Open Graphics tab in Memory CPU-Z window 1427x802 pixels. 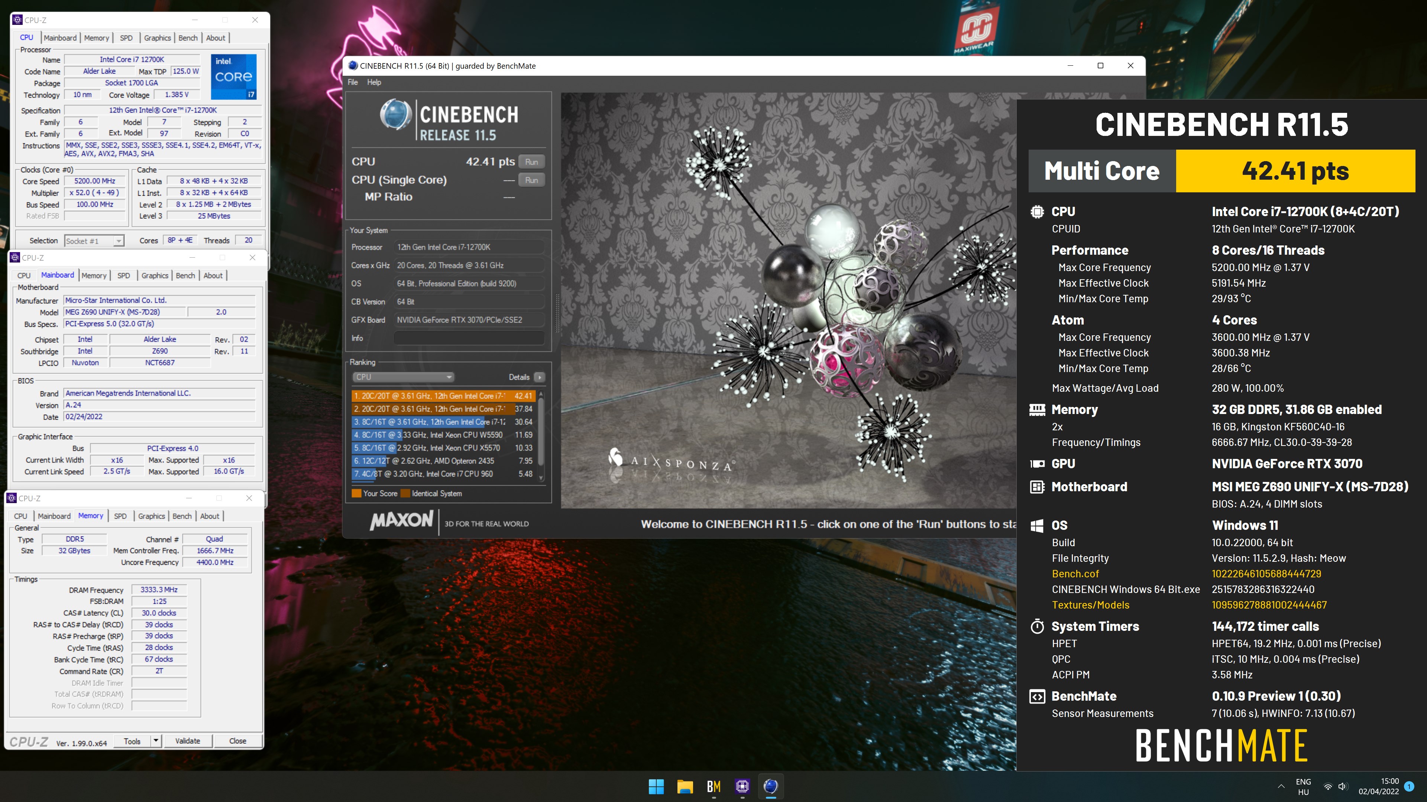point(152,516)
